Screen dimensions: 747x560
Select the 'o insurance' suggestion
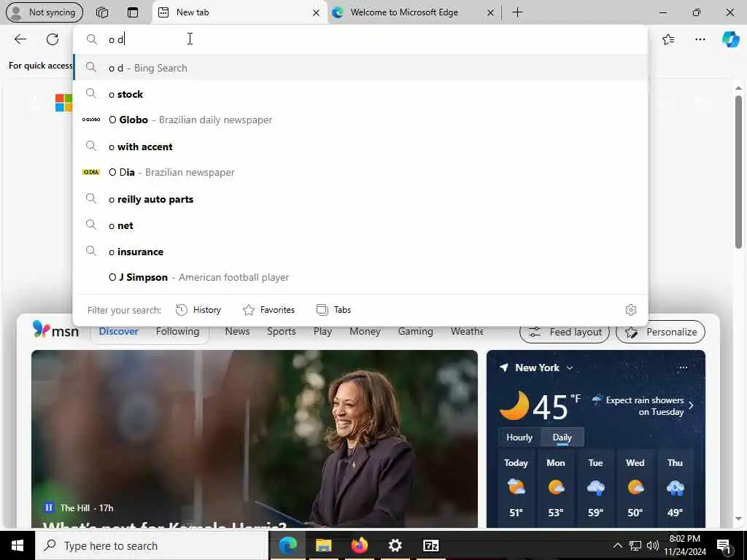(360, 251)
